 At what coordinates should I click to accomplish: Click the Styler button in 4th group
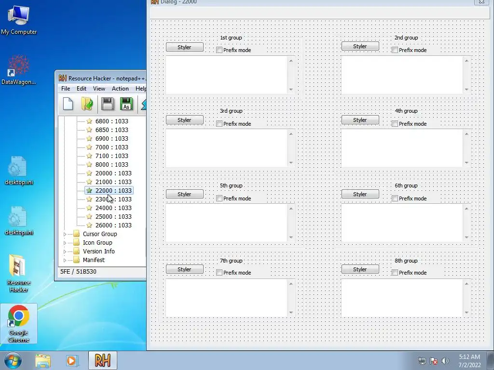point(360,120)
